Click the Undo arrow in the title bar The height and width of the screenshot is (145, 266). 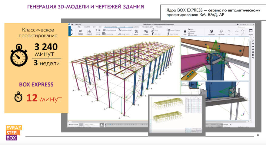click(x=76, y=25)
